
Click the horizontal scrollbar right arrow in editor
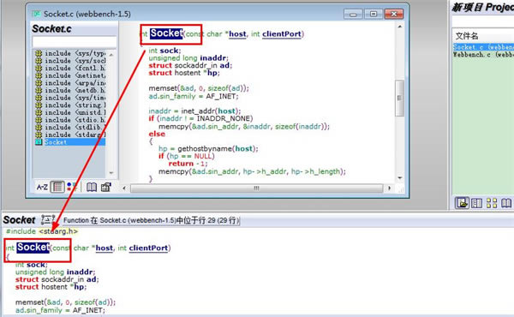point(390,188)
